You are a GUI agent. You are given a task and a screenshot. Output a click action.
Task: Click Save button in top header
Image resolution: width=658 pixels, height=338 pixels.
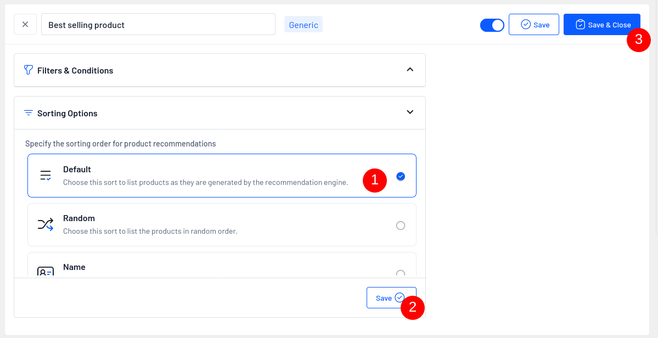coord(534,25)
